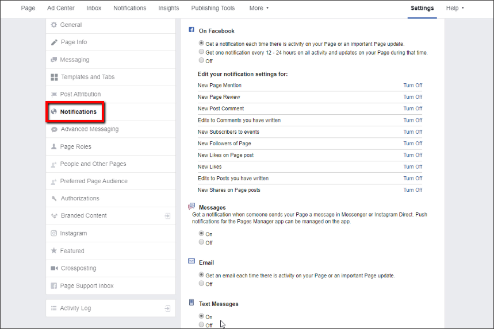Click the Activity Log external arrow icon

[167, 308]
